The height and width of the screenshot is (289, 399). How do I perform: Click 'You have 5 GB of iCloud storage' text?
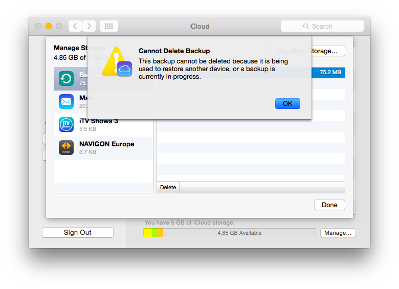(190, 223)
